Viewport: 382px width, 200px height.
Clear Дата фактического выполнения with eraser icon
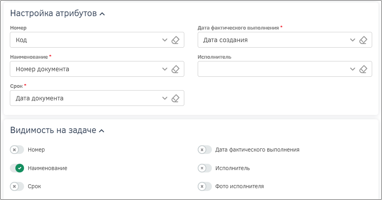363,40
